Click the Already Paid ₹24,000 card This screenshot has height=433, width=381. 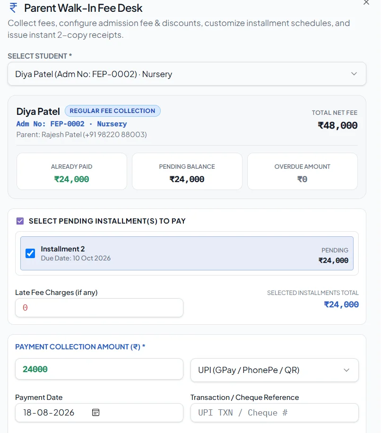point(72,172)
